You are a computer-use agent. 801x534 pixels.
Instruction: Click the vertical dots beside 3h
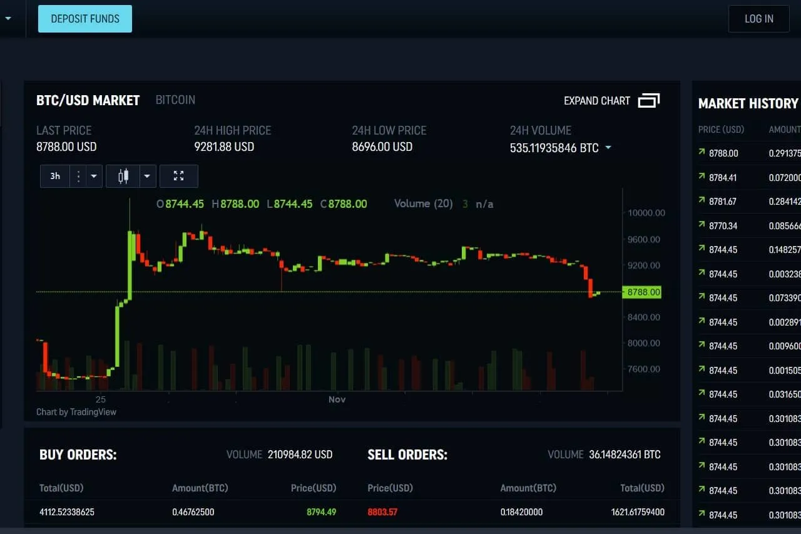click(78, 177)
